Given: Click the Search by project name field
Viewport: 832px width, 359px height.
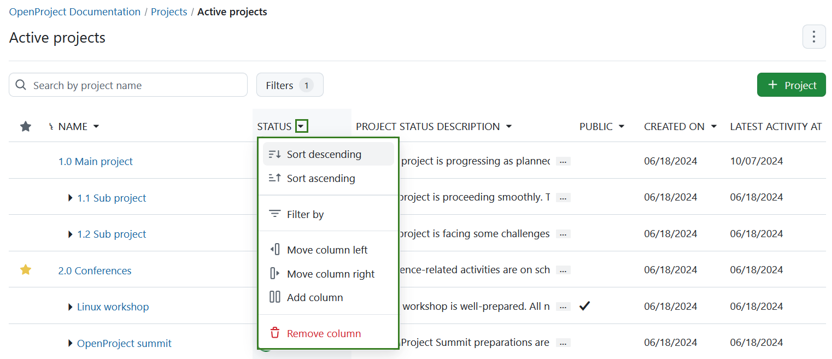Looking at the screenshot, I should (x=128, y=85).
